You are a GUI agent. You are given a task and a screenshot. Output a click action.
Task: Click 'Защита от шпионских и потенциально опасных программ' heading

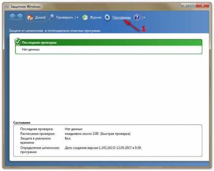pyautogui.click(x=55, y=31)
